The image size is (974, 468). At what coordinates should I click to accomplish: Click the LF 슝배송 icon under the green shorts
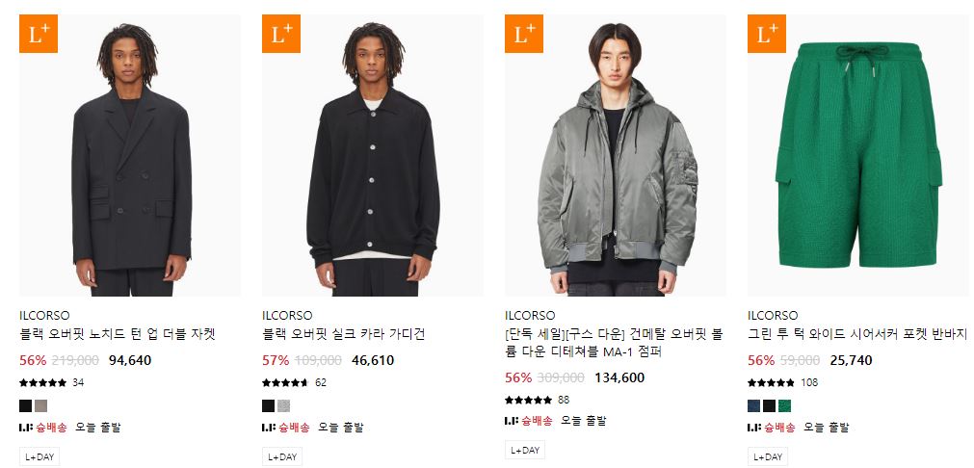(x=771, y=427)
